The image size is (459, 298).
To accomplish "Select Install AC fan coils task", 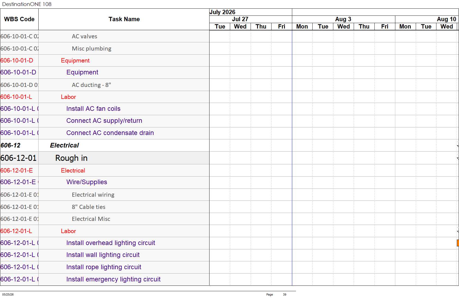I will click(93, 109).
